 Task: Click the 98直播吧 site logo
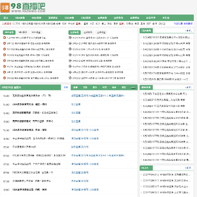pos(23,7)
